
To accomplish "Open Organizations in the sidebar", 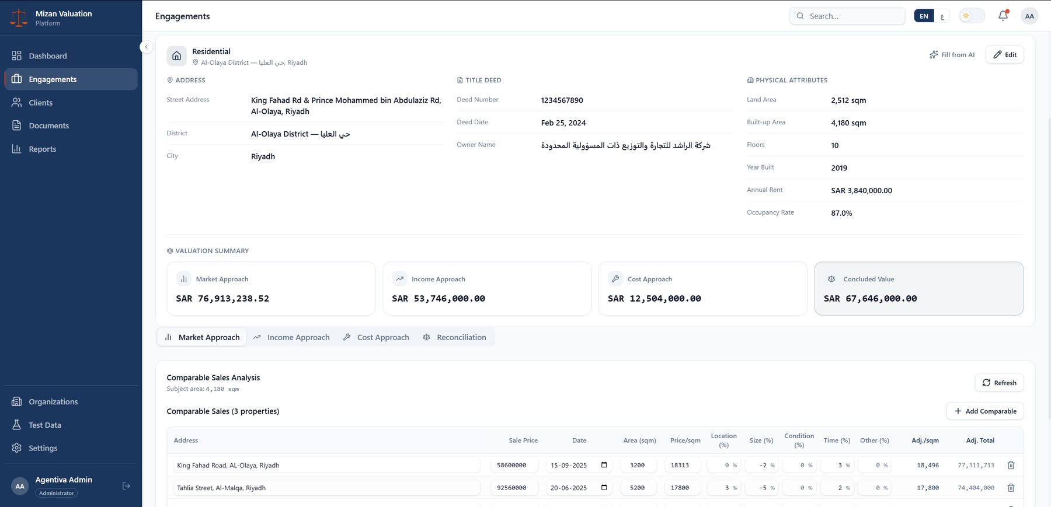I will click(x=71, y=401).
